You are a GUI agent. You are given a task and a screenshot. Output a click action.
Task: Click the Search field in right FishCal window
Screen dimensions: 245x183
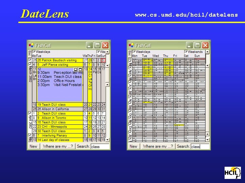tap(200, 147)
